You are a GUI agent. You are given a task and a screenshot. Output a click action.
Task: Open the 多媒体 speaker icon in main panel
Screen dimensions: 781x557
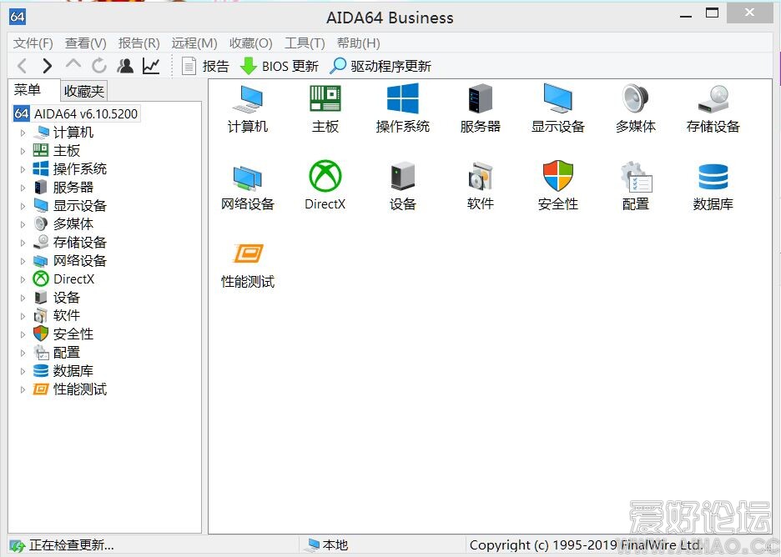coord(635,99)
